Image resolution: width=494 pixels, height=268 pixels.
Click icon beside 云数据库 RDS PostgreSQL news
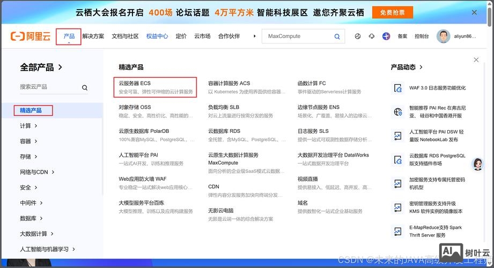tap(398, 160)
